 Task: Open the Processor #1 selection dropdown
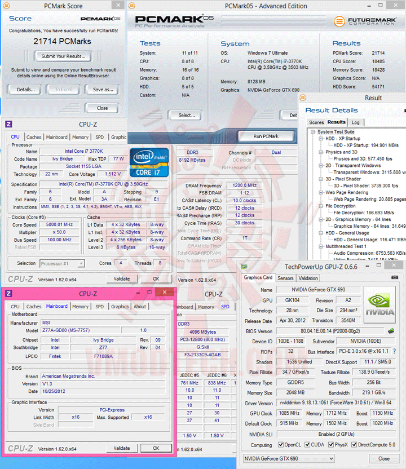coord(62,263)
